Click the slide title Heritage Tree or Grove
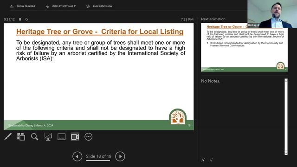Viewport: 297px width, 167px height. [x=100, y=32]
